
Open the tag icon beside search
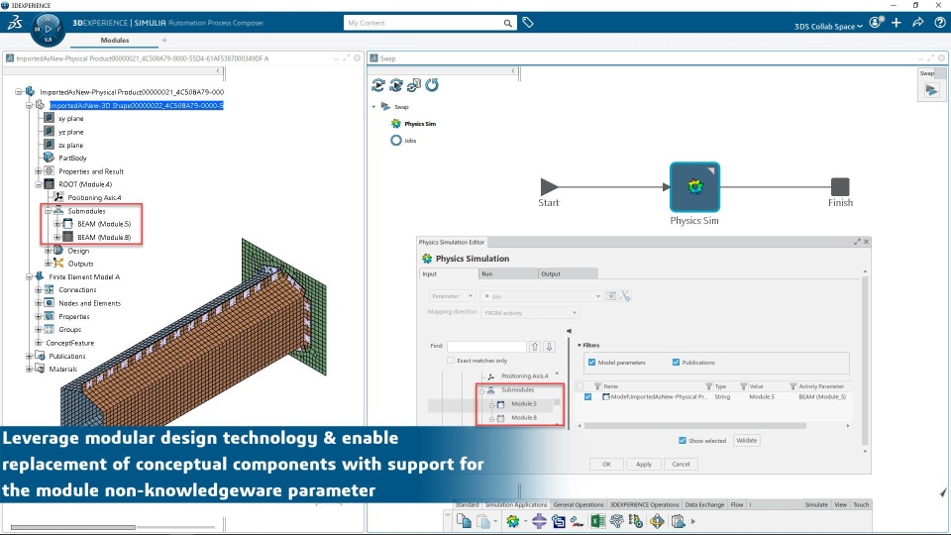point(528,23)
